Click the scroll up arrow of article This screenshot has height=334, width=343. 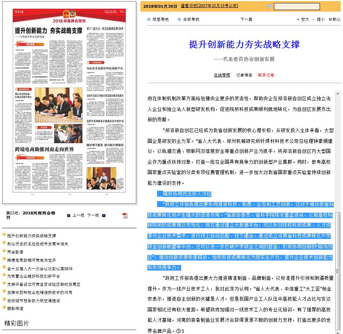pyautogui.click(x=338, y=94)
